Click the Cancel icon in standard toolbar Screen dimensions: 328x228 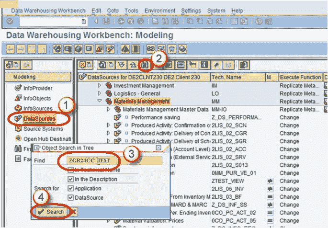(x=140, y=22)
